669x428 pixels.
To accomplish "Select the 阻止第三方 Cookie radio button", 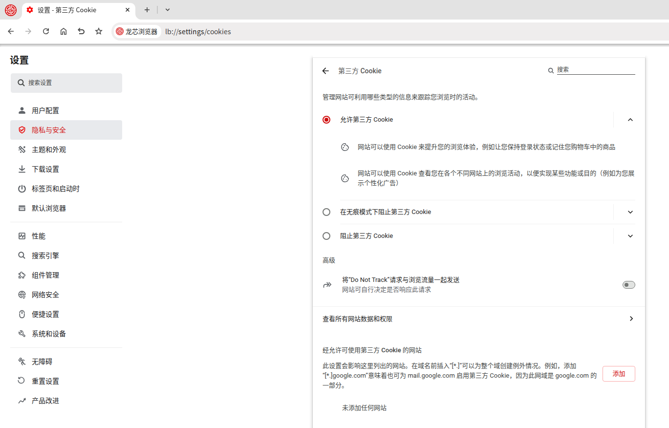I will [x=326, y=236].
